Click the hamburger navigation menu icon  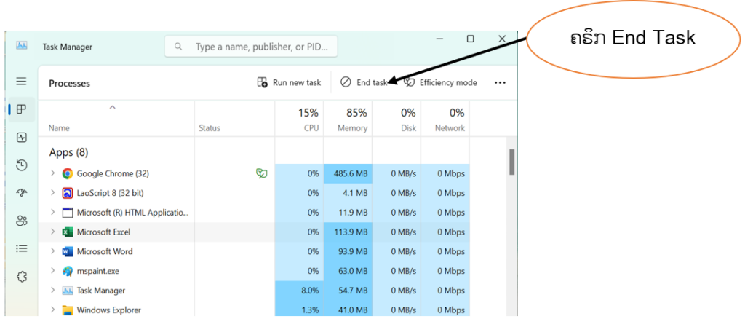[x=22, y=82]
